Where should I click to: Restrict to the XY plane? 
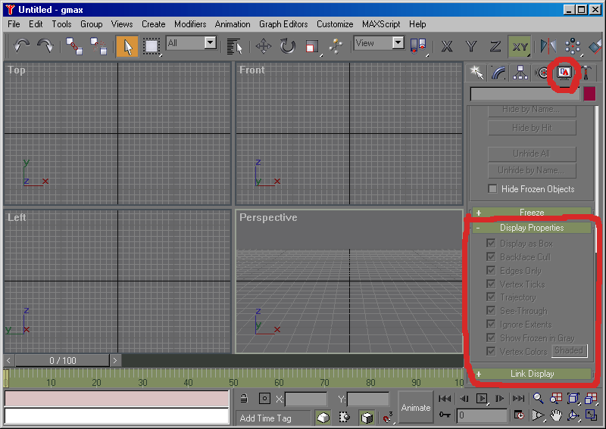tap(520, 46)
